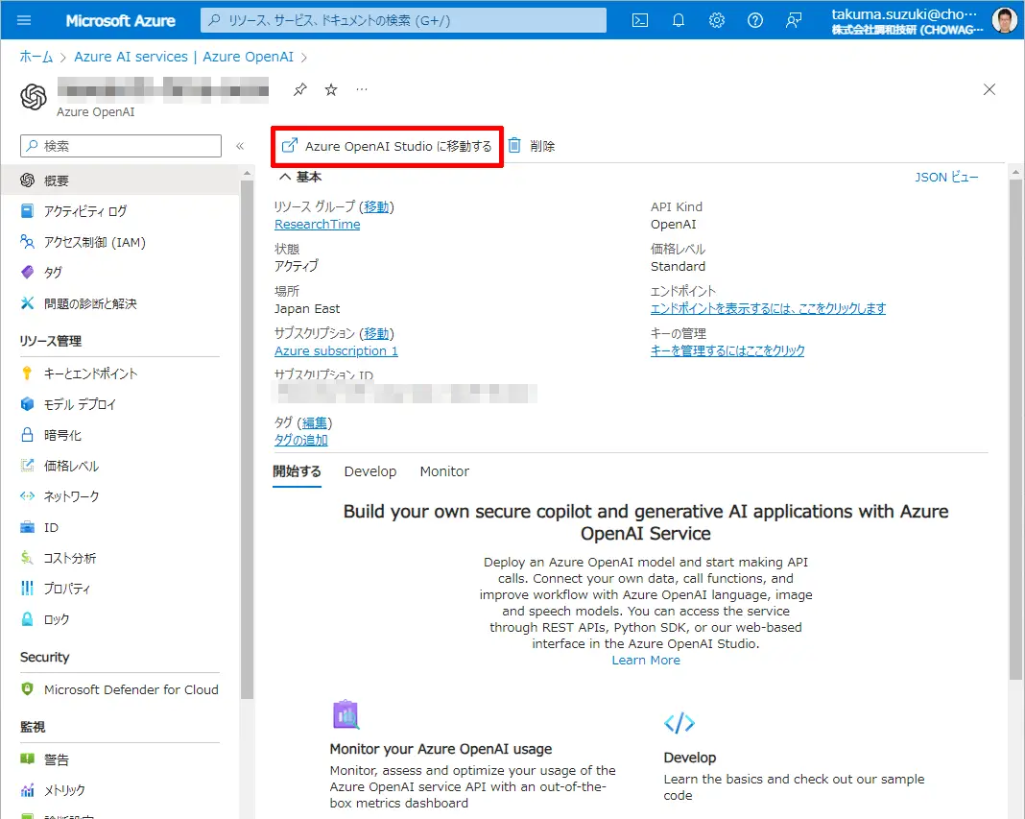Click the Develop code brackets icon

point(679,723)
